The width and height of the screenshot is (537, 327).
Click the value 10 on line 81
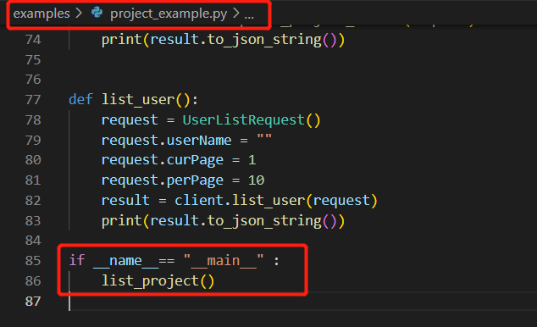[256, 180]
